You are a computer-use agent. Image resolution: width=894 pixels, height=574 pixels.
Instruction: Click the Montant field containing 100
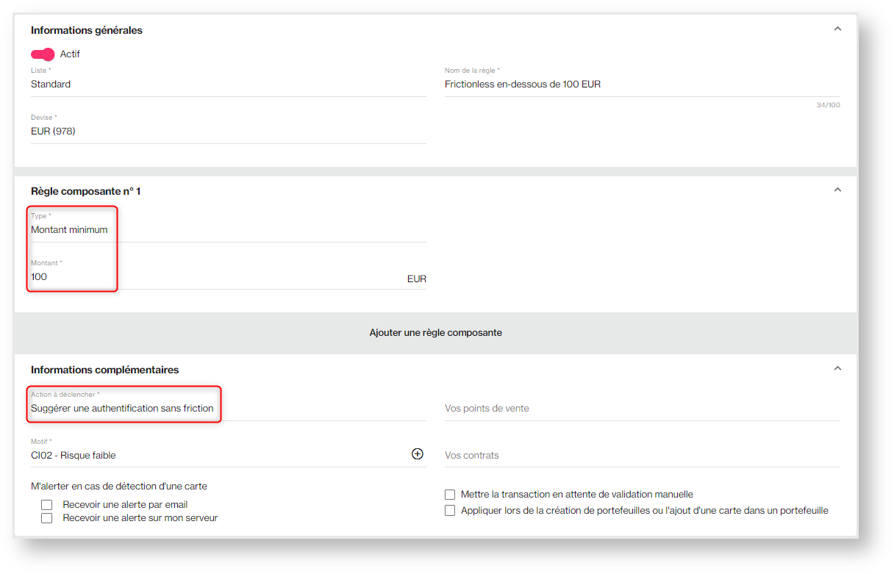pos(229,277)
